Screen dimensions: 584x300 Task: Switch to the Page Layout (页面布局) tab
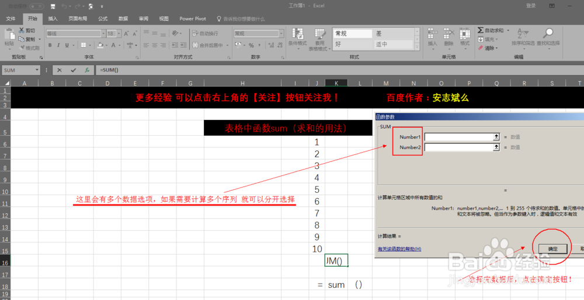(x=78, y=19)
